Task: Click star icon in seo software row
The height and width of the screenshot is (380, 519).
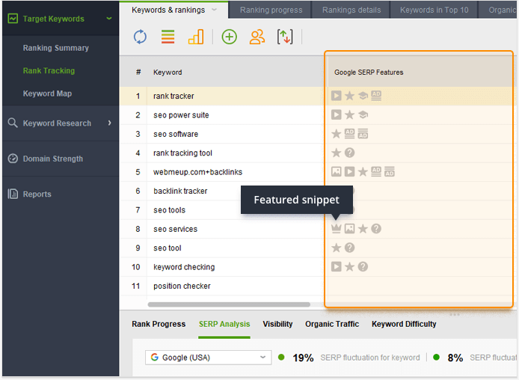Action: pos(337,134)
